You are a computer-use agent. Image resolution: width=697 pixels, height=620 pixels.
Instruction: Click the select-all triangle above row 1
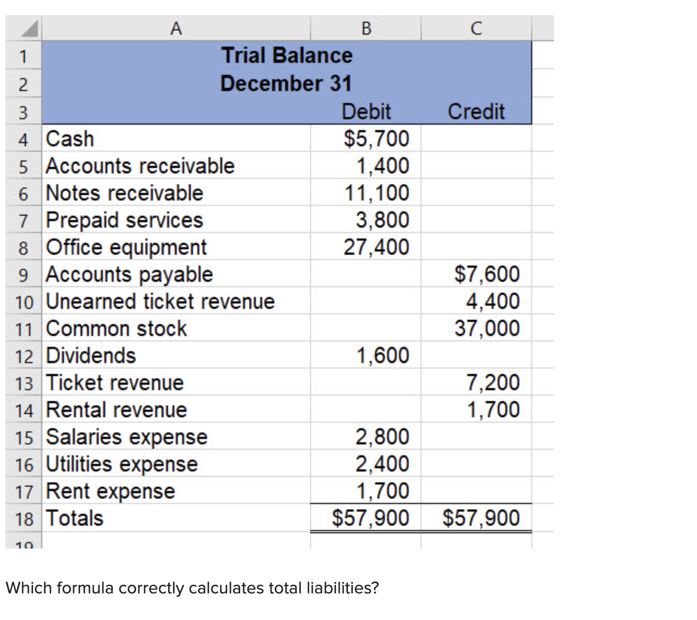pos(23,28)
